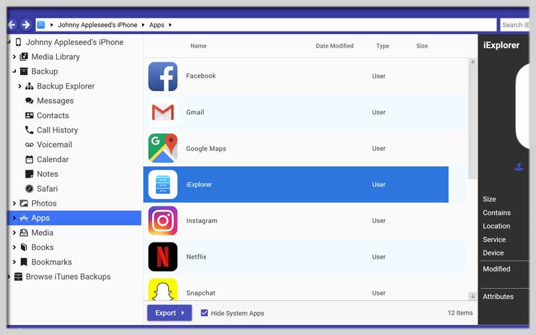Click the Notes sticky note icon
The width and height of the screenshot is (536, 335).
(x=29, y=174)
